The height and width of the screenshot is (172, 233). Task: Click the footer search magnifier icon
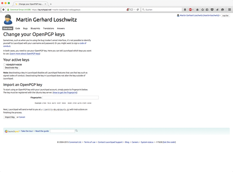[77, 131]
